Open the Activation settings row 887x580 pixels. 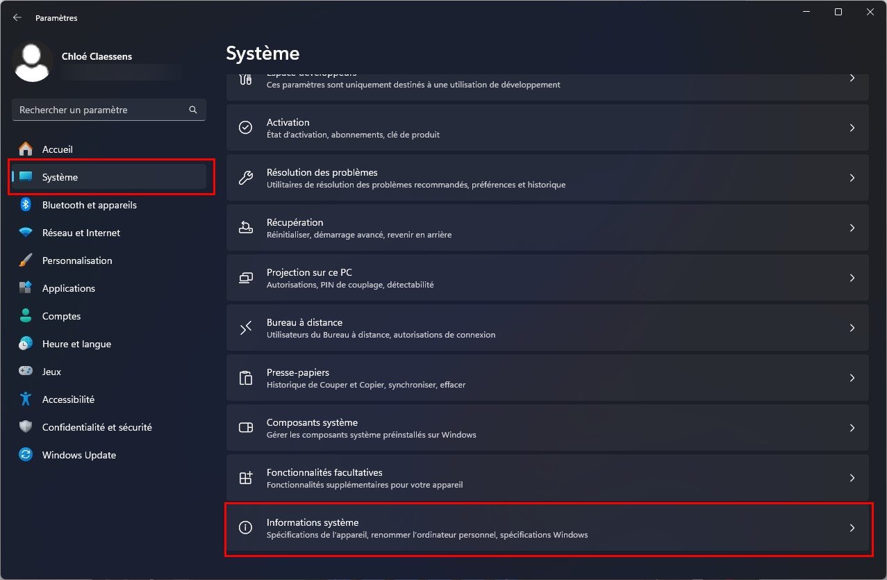coord(547,128)
